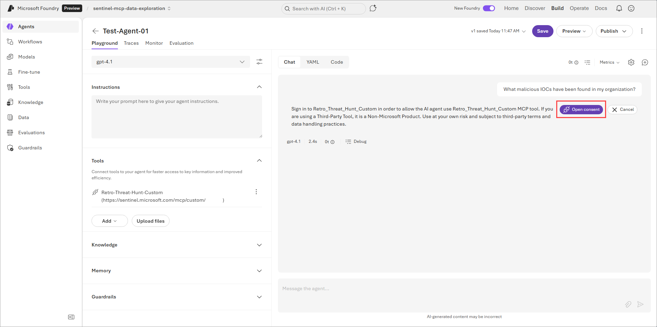Open Operate in top navigation
The image size is (657, 327).
click(x=579, y=8)
